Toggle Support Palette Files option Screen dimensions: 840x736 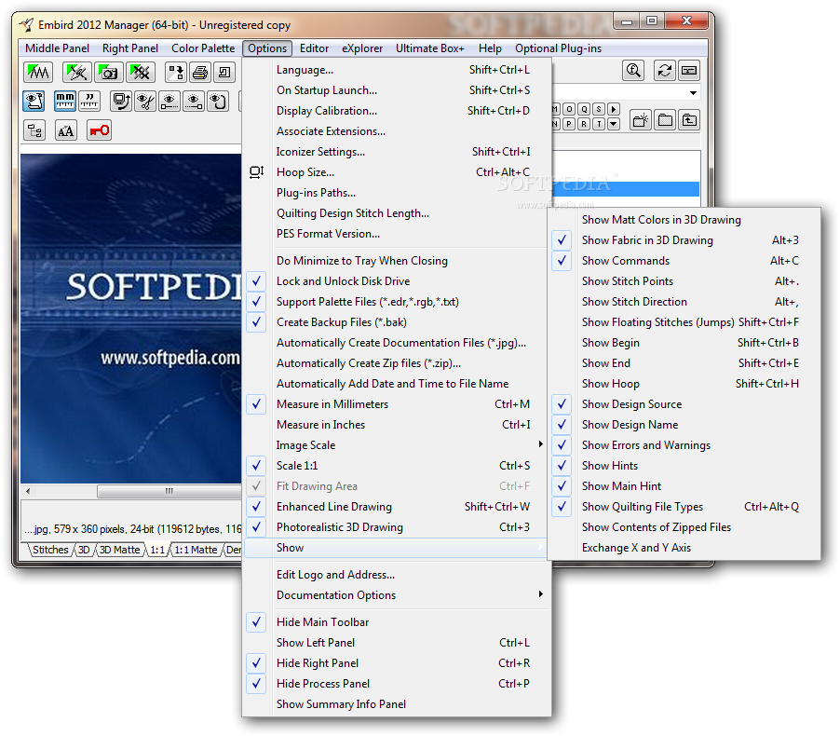[x=397, y=301]
